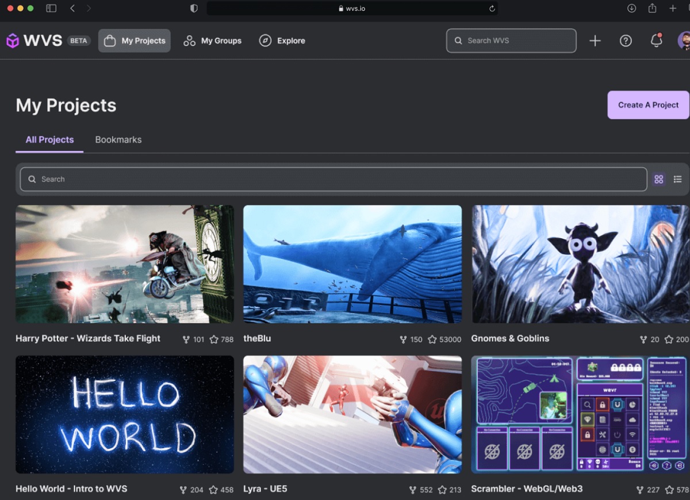Click the magnifier icon in projects search
690x500 pixels.
click(x=32, y=179)
